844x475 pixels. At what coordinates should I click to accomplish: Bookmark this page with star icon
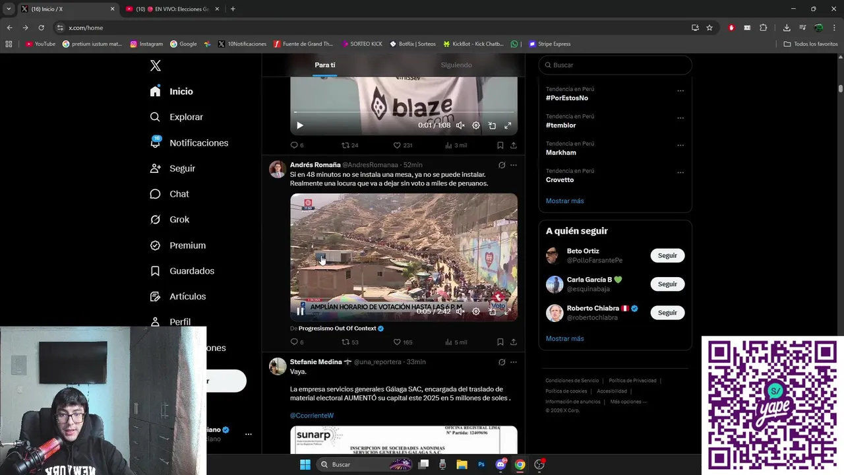[x=709, y=28]
